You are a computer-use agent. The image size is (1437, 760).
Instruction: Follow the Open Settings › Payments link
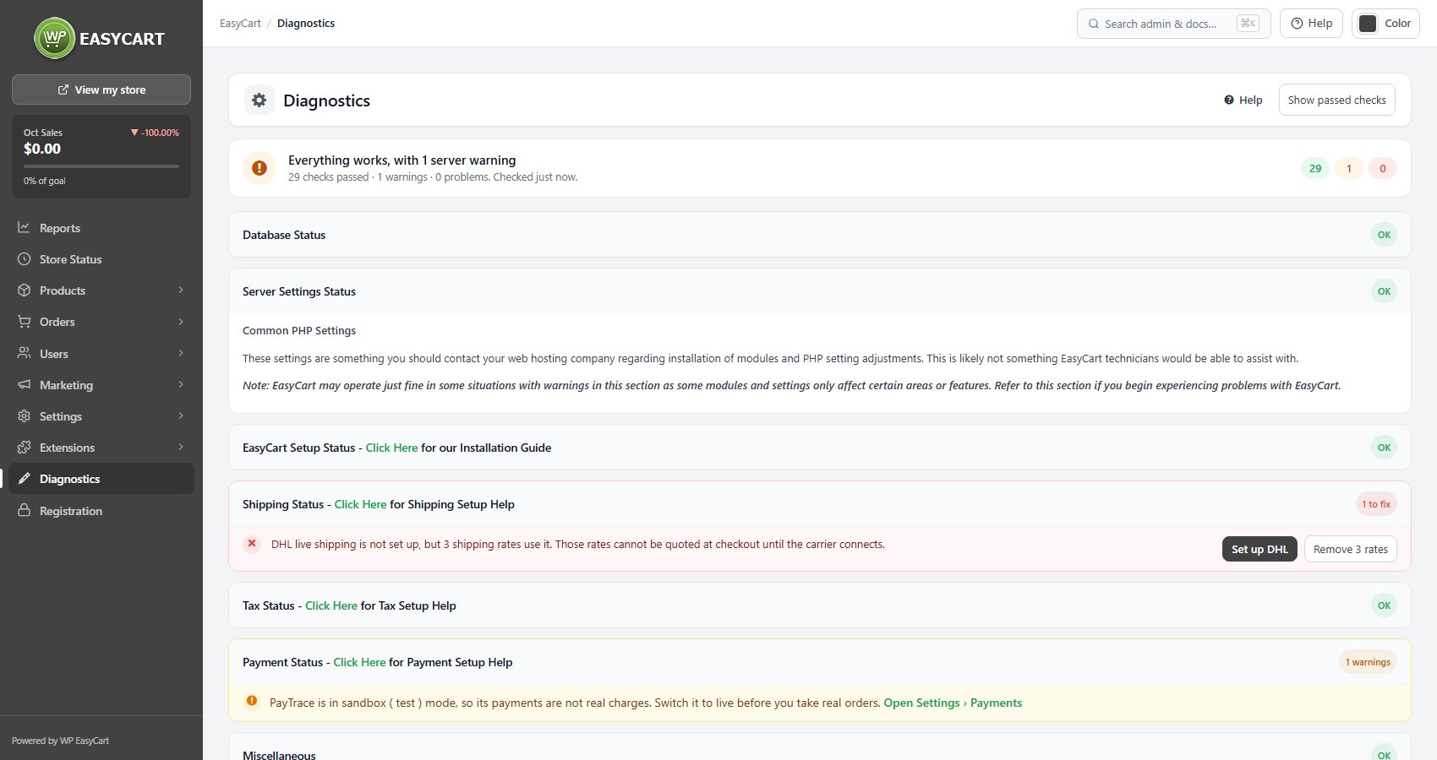[x=953, y=703]
